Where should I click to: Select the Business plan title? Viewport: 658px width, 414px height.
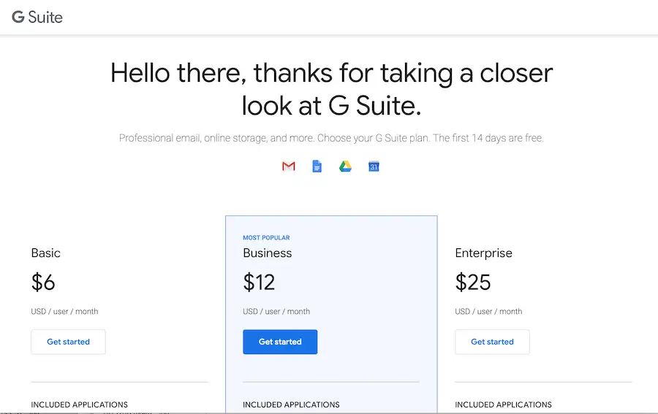click(x=268, y=253)
